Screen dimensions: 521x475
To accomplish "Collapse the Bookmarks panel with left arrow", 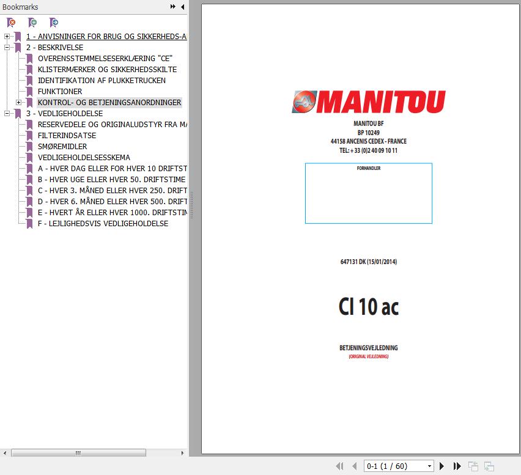I will (x=182, y=7).
